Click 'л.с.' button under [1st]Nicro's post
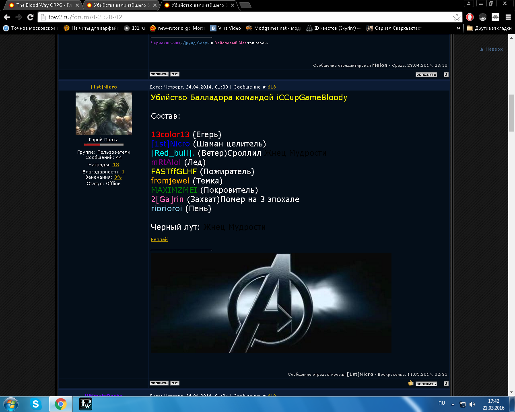This screenshot has width=515, height=412. click(175, 383)
